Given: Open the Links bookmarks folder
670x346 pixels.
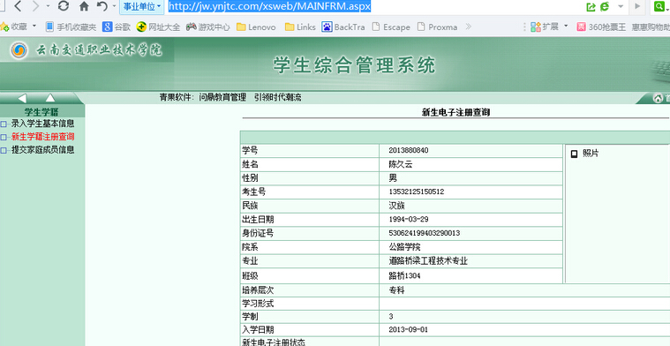Looking at the screenshot, I should click(x=300, y=26).
